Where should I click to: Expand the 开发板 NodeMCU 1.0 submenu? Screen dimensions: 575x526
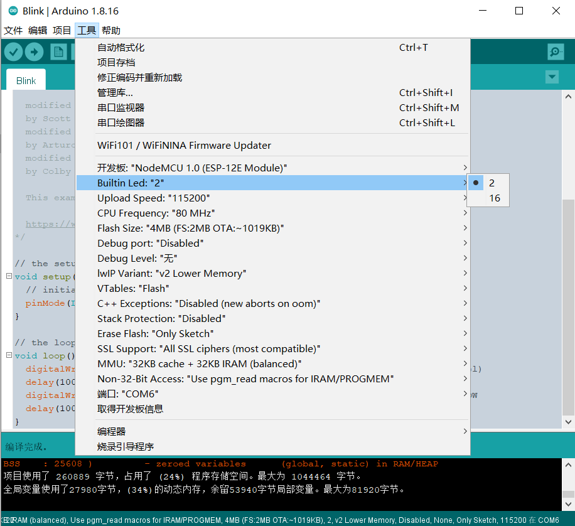coord(273,168)
